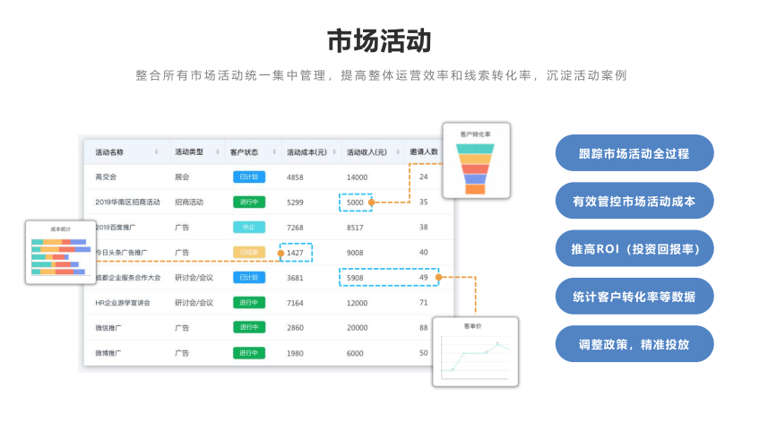Click 进行中 badge in 微博推广 row

pos(249,353)
